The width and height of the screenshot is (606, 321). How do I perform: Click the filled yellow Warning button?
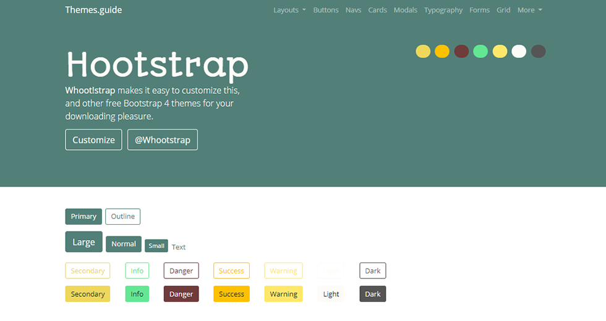[284, 294]
